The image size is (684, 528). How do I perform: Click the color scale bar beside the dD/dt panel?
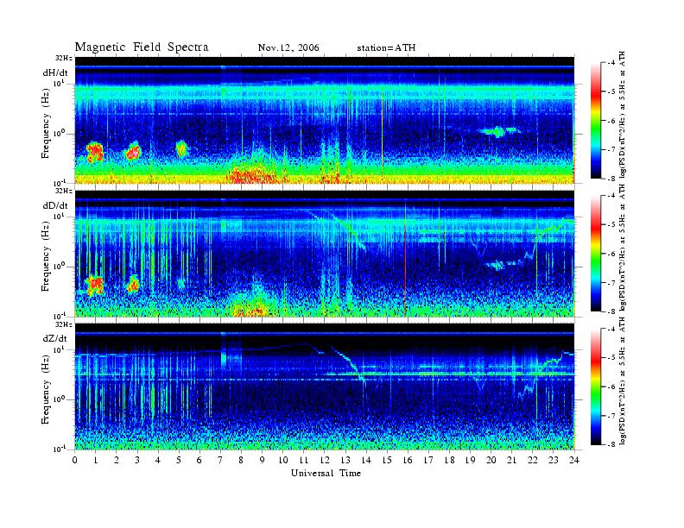(596, 254)
